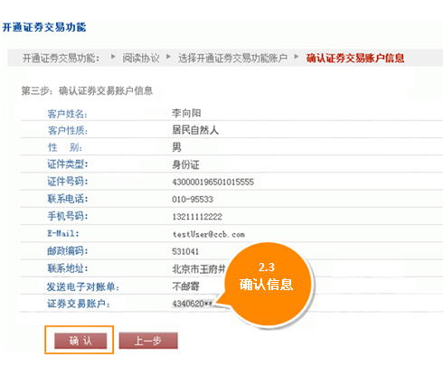Screen dimensions: 443x376
Task: Select the 选择开通证券交易功能账户 breadcrumb step
Action: pos(232,58)
